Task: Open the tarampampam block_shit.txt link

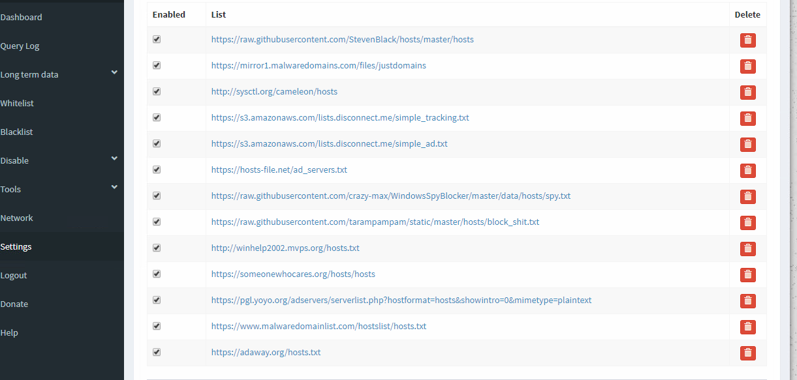Action: pos(375,222)
